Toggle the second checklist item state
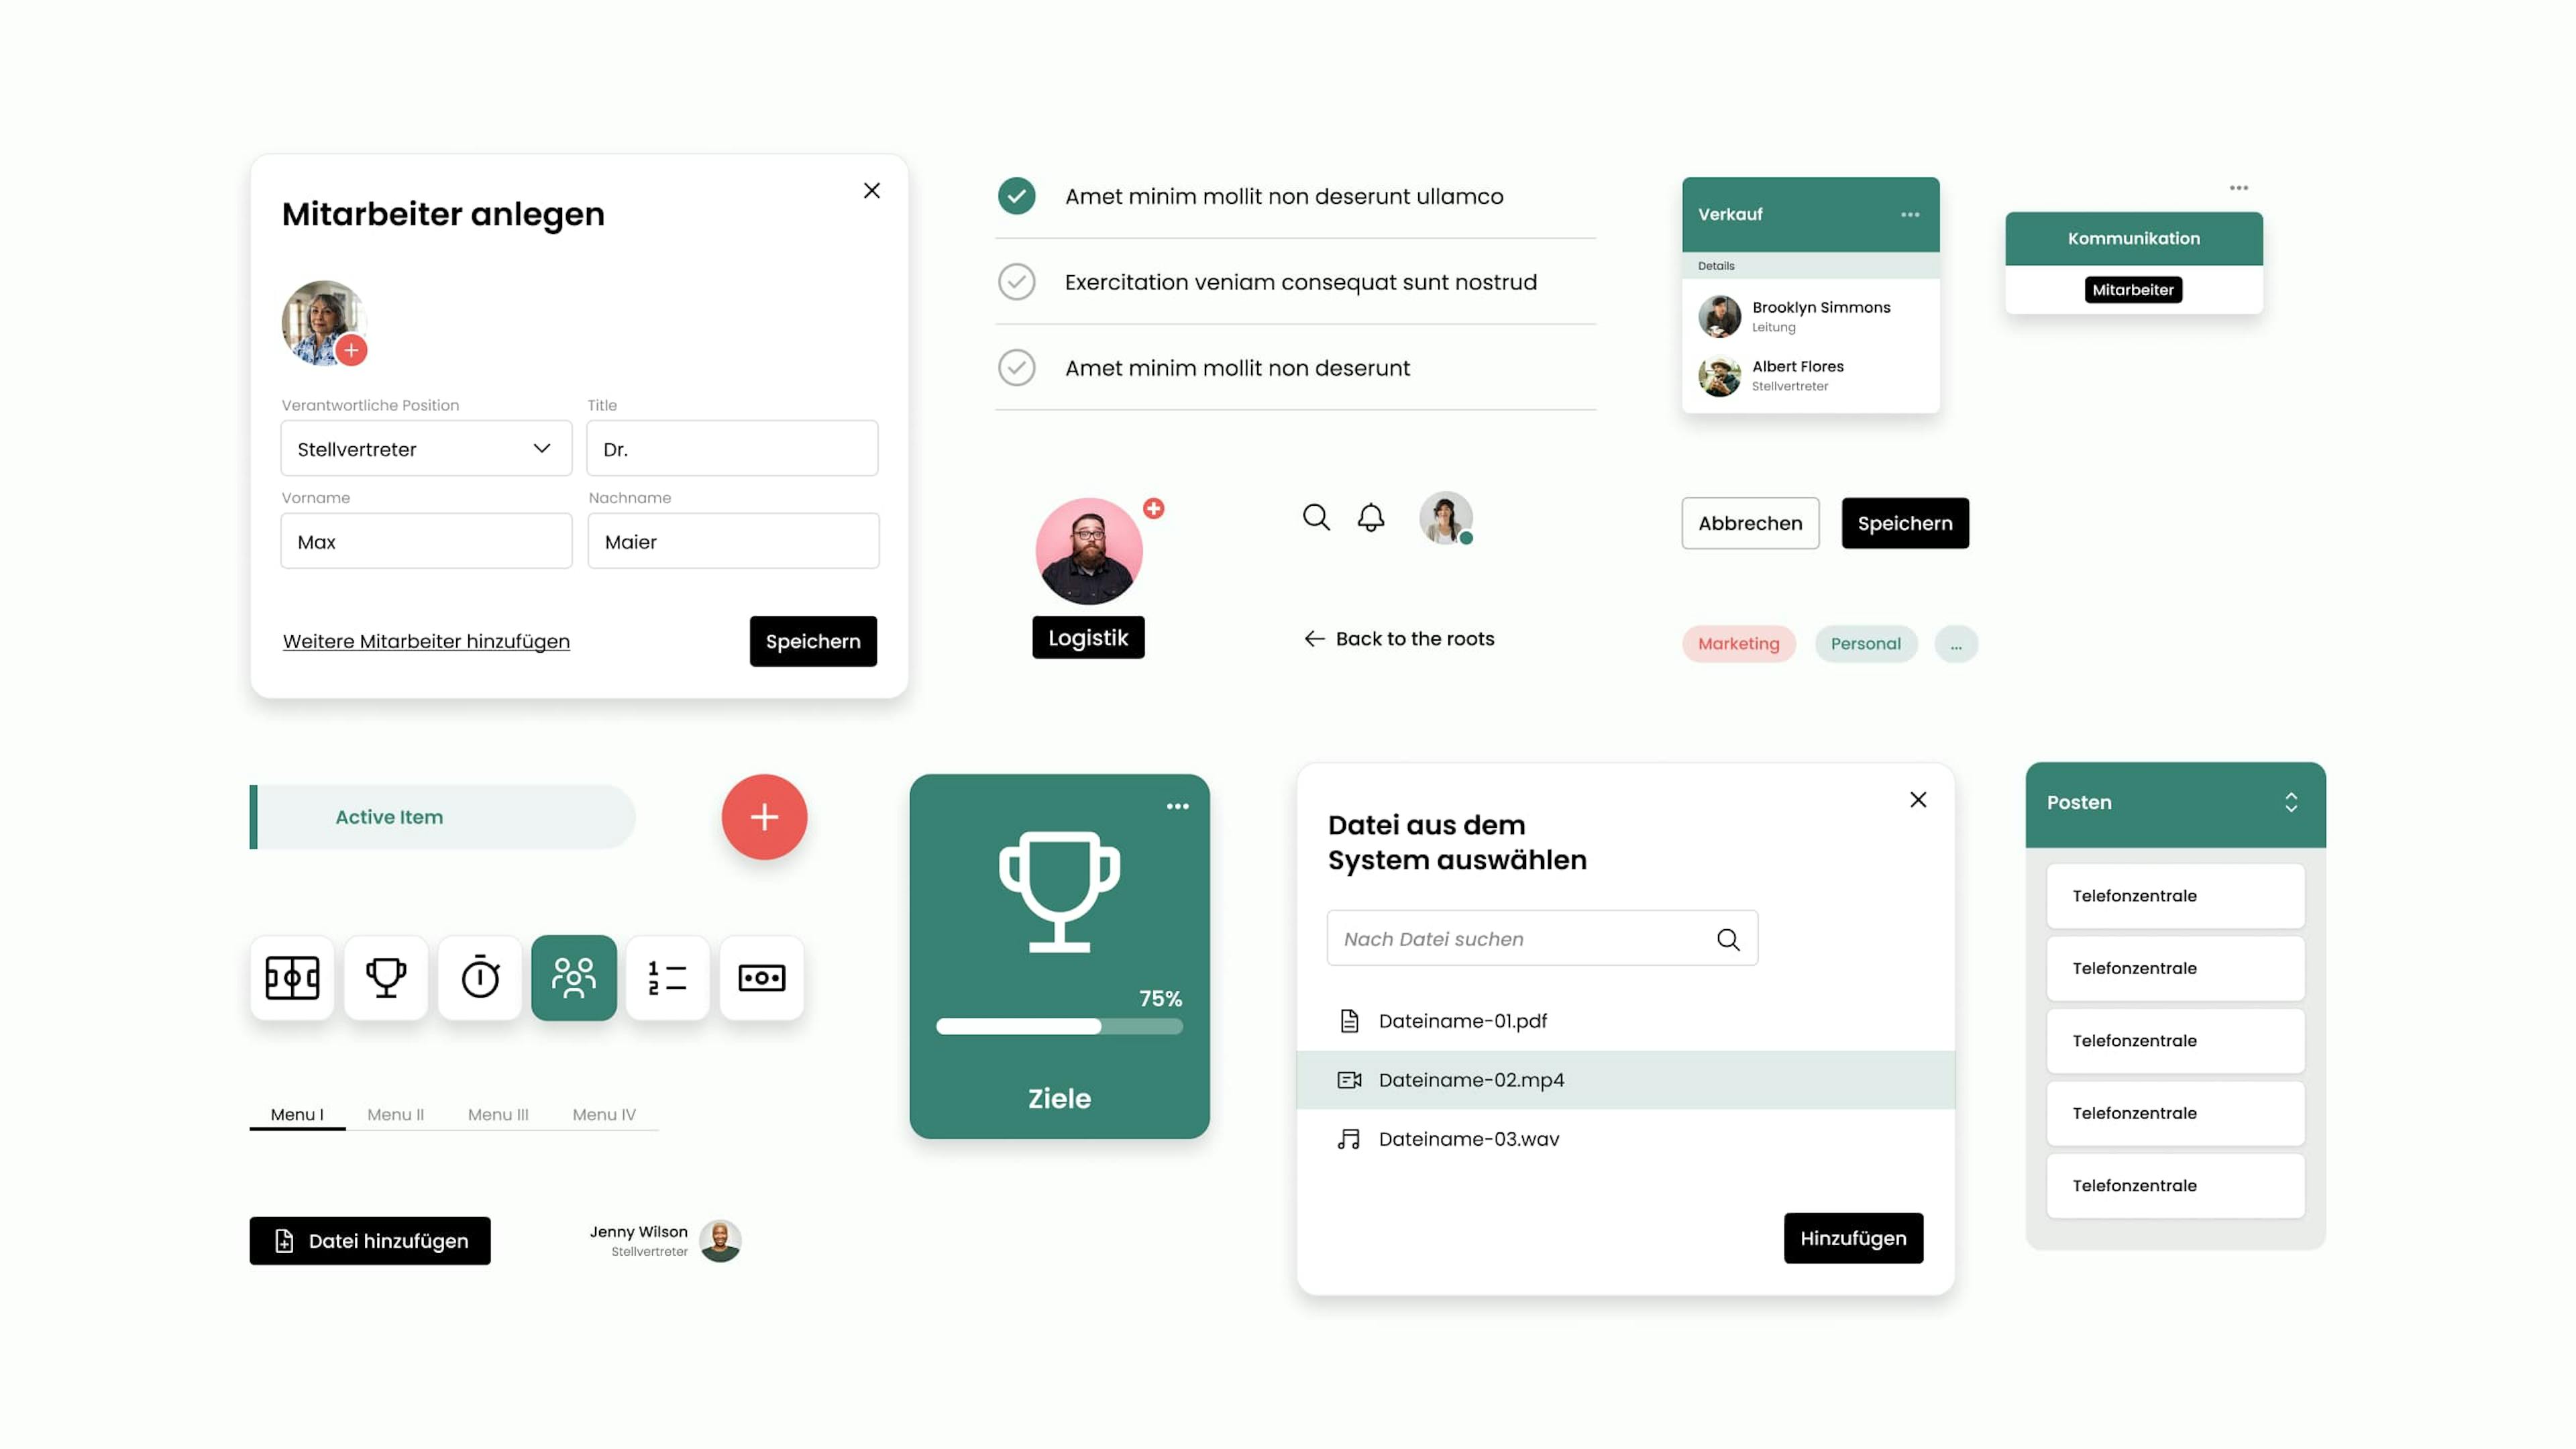The image size is (2576, 1449). pyautogui.click(x=1016, y=281)
